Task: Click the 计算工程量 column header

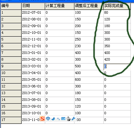Action: (x=60, y=6)
